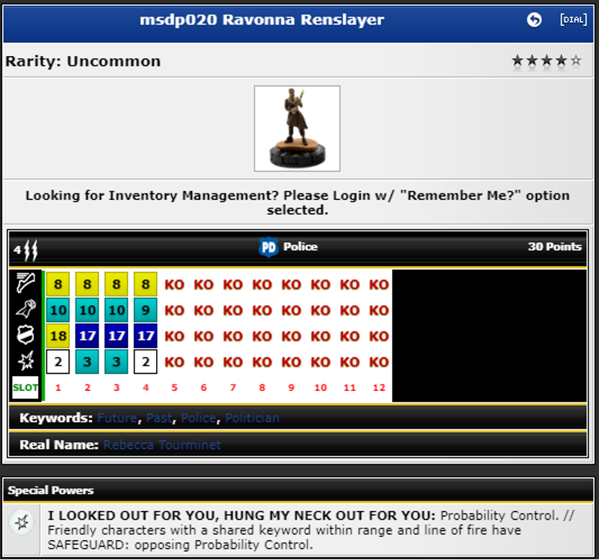Open the DIAL view link
The image size is (599, 560).
point(573,19)
